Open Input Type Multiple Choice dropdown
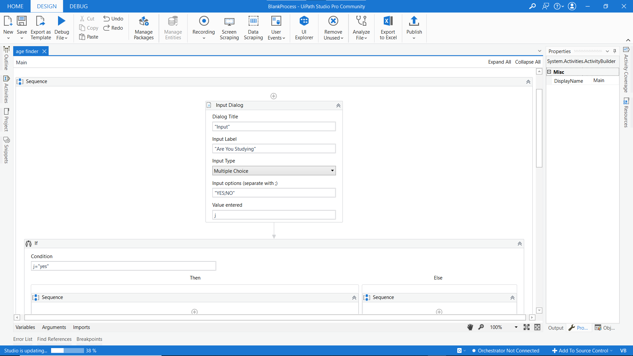The image size is (633, 356). point(332,171)
